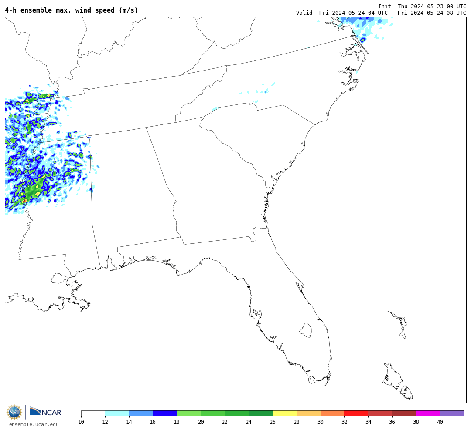Click the colorbar tick label '40'
The width and height of the screenshot is (471, 430).
(x=440, y=422)
